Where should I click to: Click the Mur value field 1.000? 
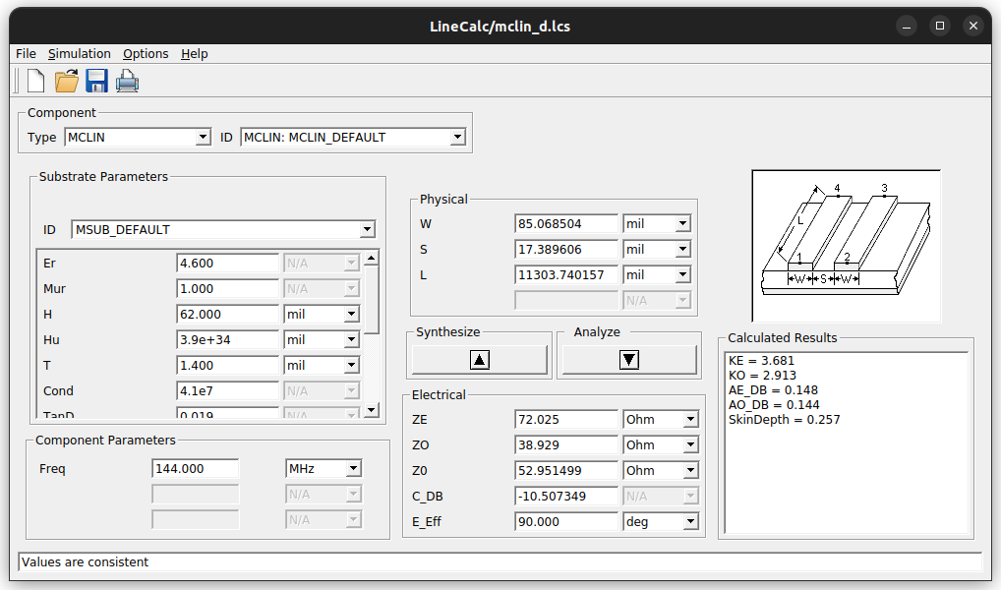click(x=228, y=289)
